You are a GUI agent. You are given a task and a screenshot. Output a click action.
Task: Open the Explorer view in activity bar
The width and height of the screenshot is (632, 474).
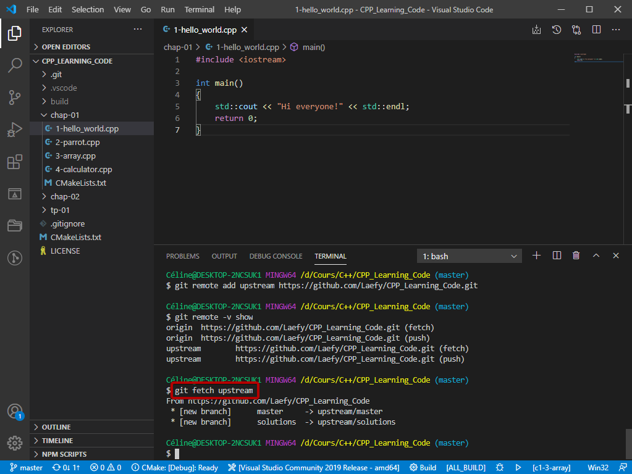pos(14,33)
